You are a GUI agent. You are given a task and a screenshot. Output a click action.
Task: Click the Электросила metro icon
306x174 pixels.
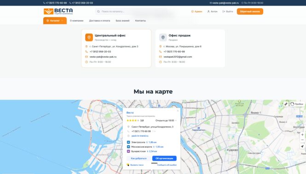(x=128, y=142)
